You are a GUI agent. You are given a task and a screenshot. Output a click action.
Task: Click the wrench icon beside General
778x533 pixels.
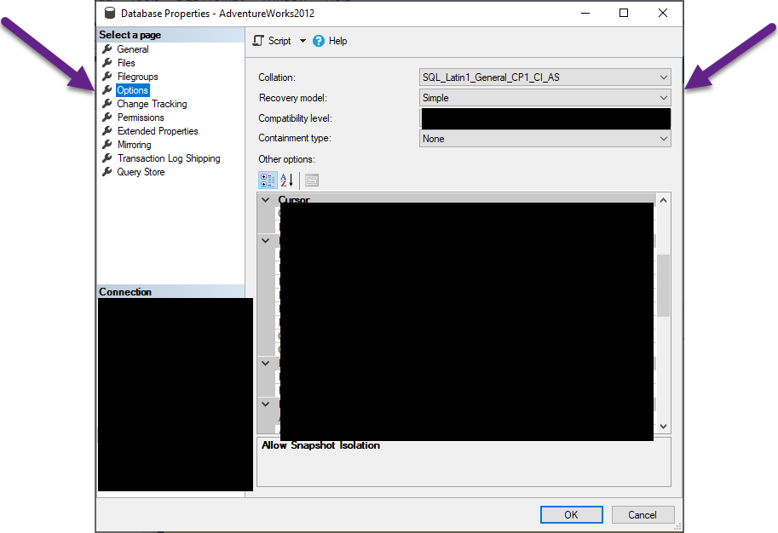tap(107, 49)
